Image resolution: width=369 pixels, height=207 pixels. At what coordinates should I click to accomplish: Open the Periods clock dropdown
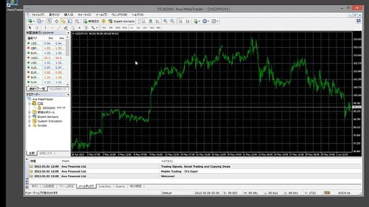click(206, 21)
